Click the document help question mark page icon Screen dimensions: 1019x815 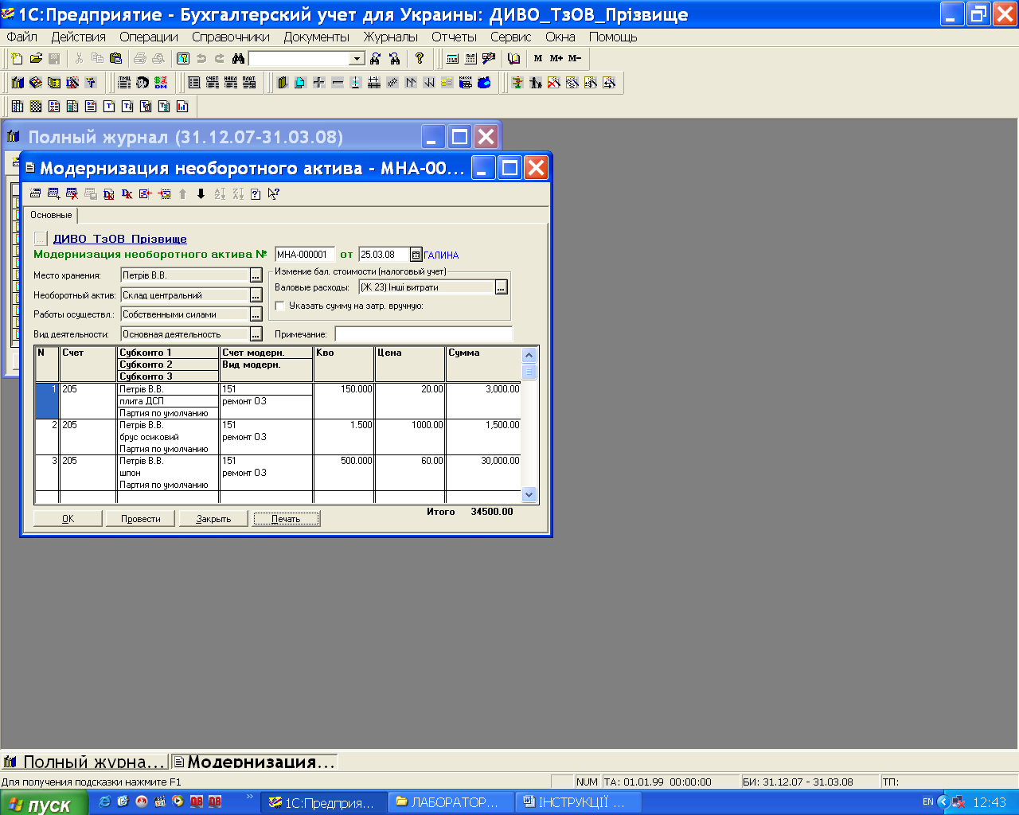click(x=256, y=193)
